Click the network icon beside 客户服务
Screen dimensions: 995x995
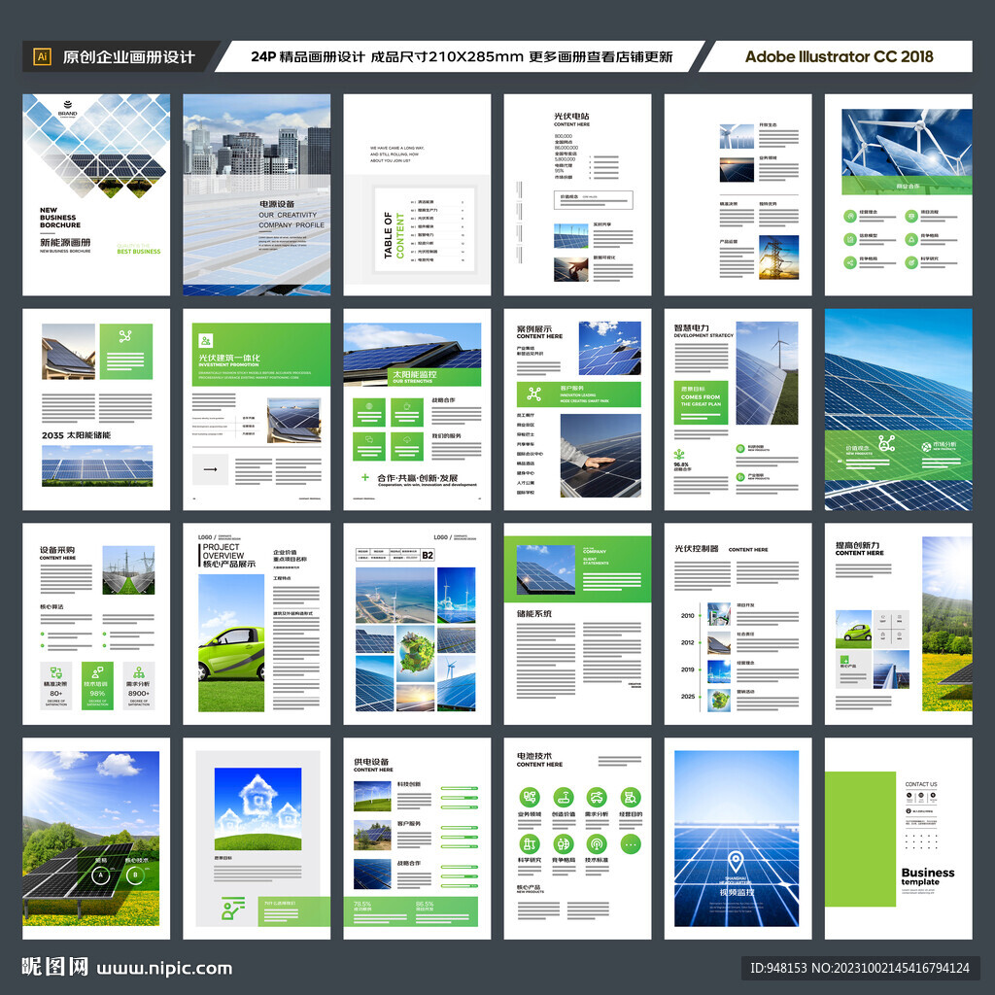pyautogui.click(x=534, y=395)
